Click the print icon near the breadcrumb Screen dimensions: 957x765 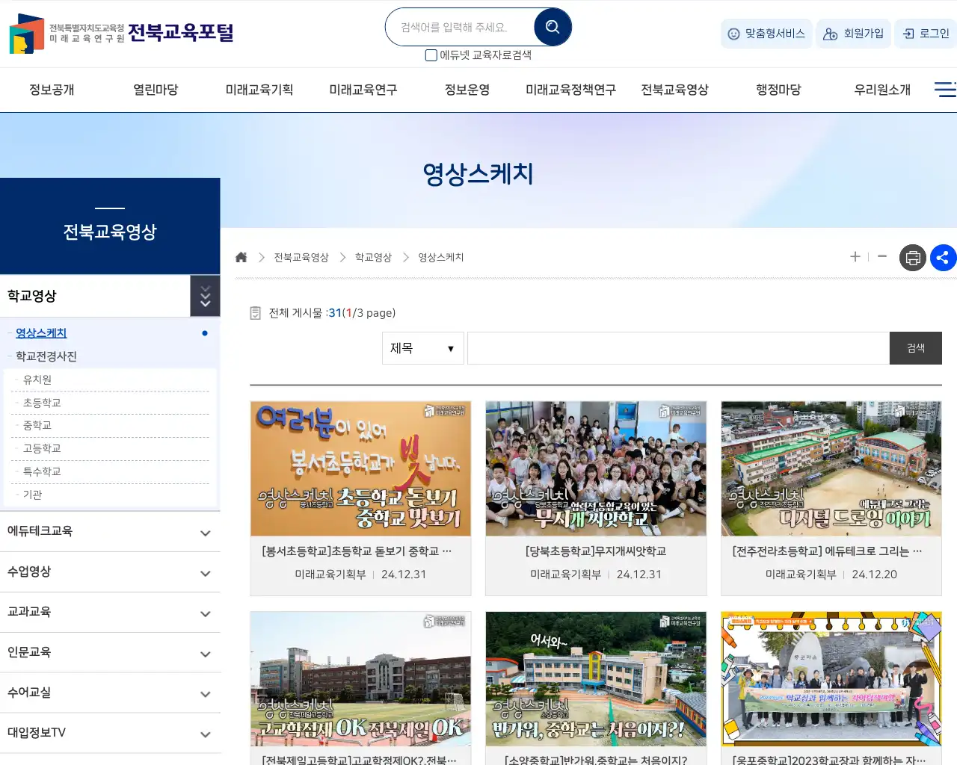tap(912, 257)
